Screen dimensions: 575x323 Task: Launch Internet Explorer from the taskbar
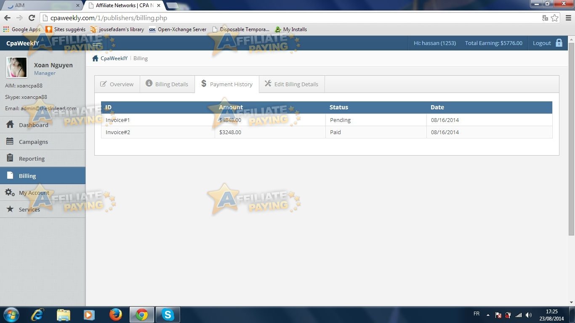pos(37,315)
